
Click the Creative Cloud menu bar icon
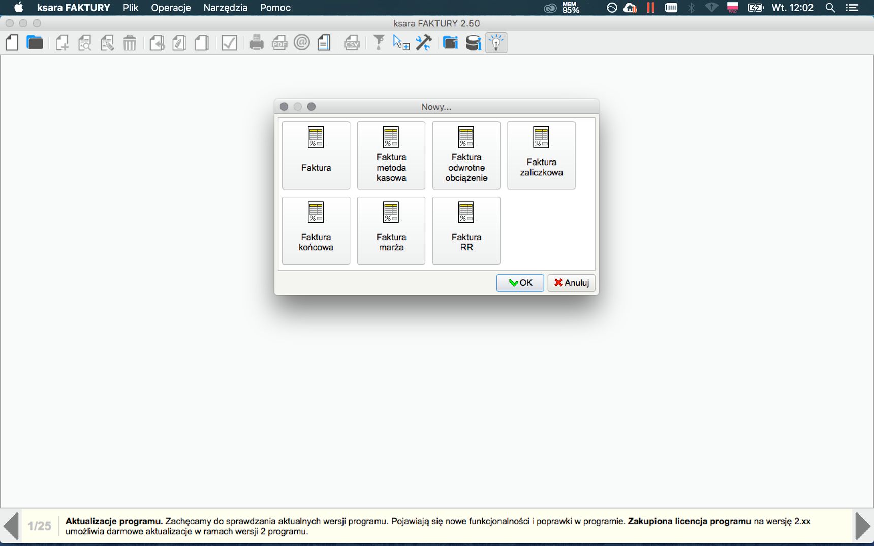click(x=550, y=8)
